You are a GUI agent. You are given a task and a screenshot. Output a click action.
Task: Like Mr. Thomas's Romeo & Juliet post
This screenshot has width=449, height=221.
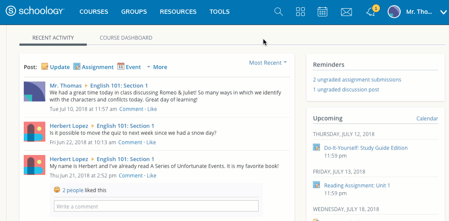152,109
